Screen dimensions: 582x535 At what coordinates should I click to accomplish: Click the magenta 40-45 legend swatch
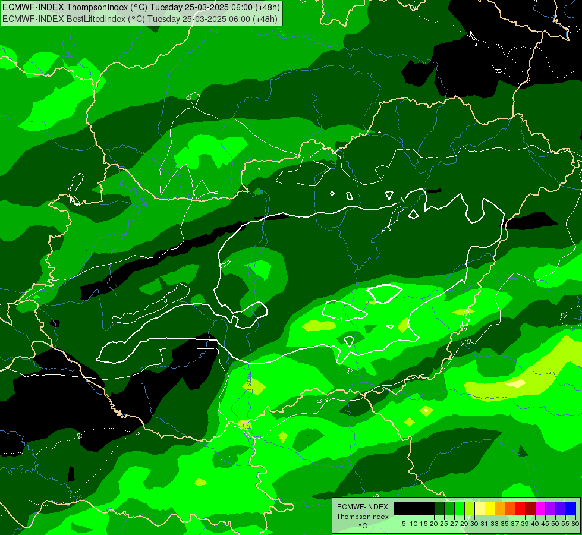[x=540, y=508]
